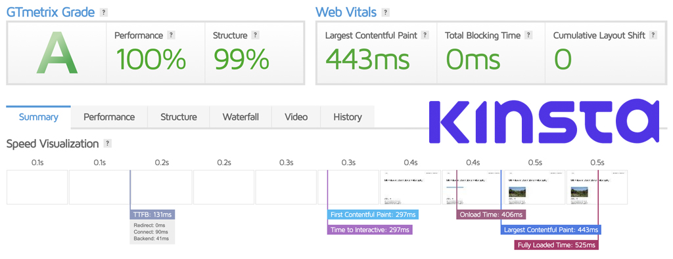Click the help icon next to Web Vitals

385,12
